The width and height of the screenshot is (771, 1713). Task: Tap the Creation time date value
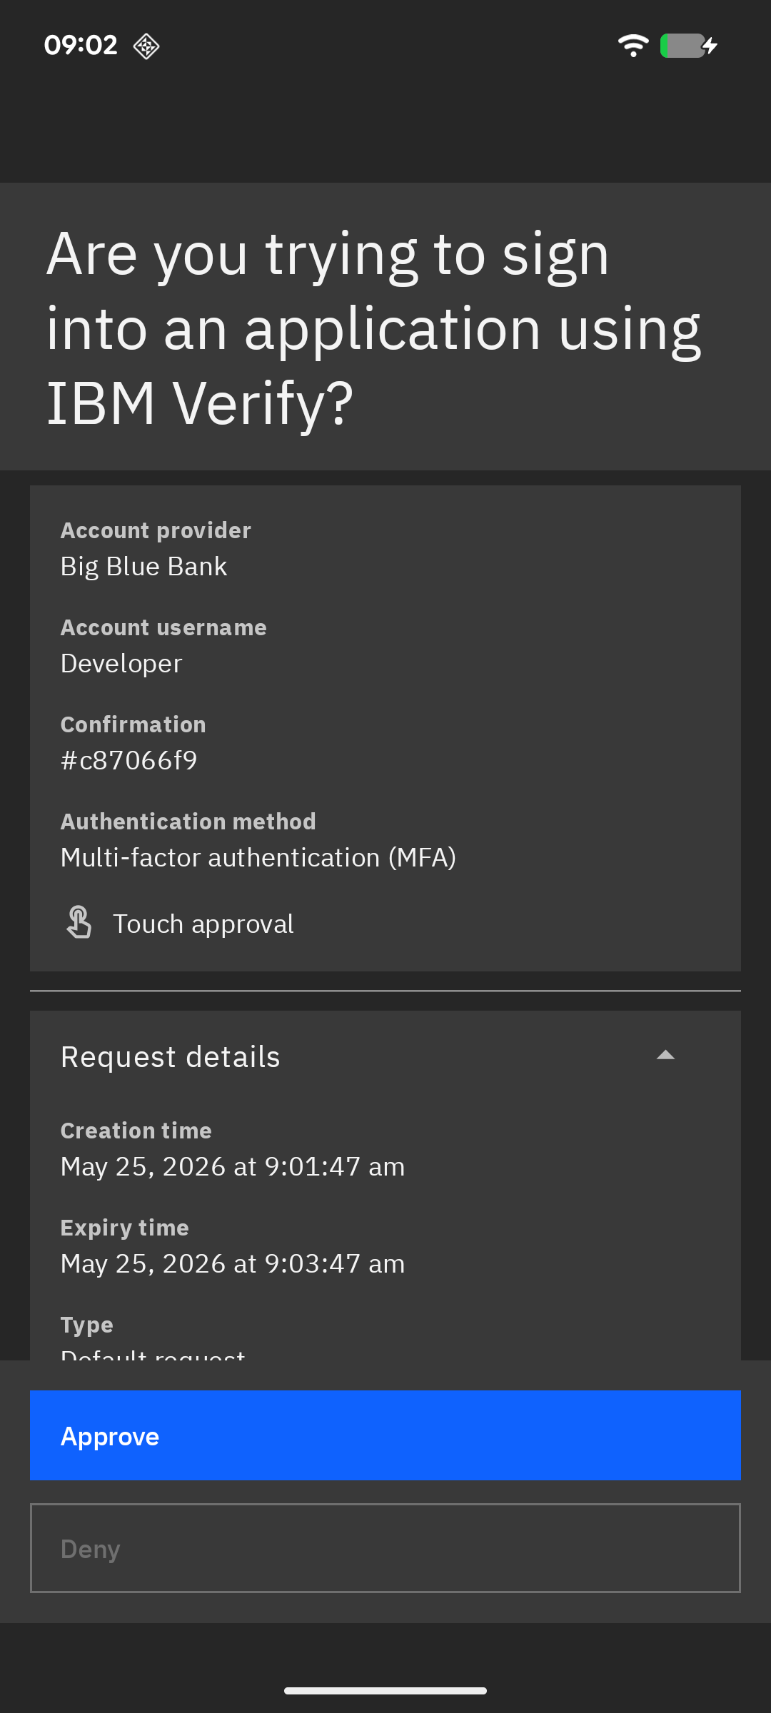(x=233, y=1167)
